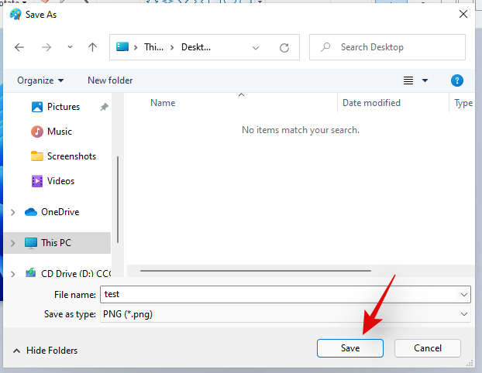The height and width of the screenshot is (373, 482).
Task: Click the search magnifier icon
Action: click(325, 47)
